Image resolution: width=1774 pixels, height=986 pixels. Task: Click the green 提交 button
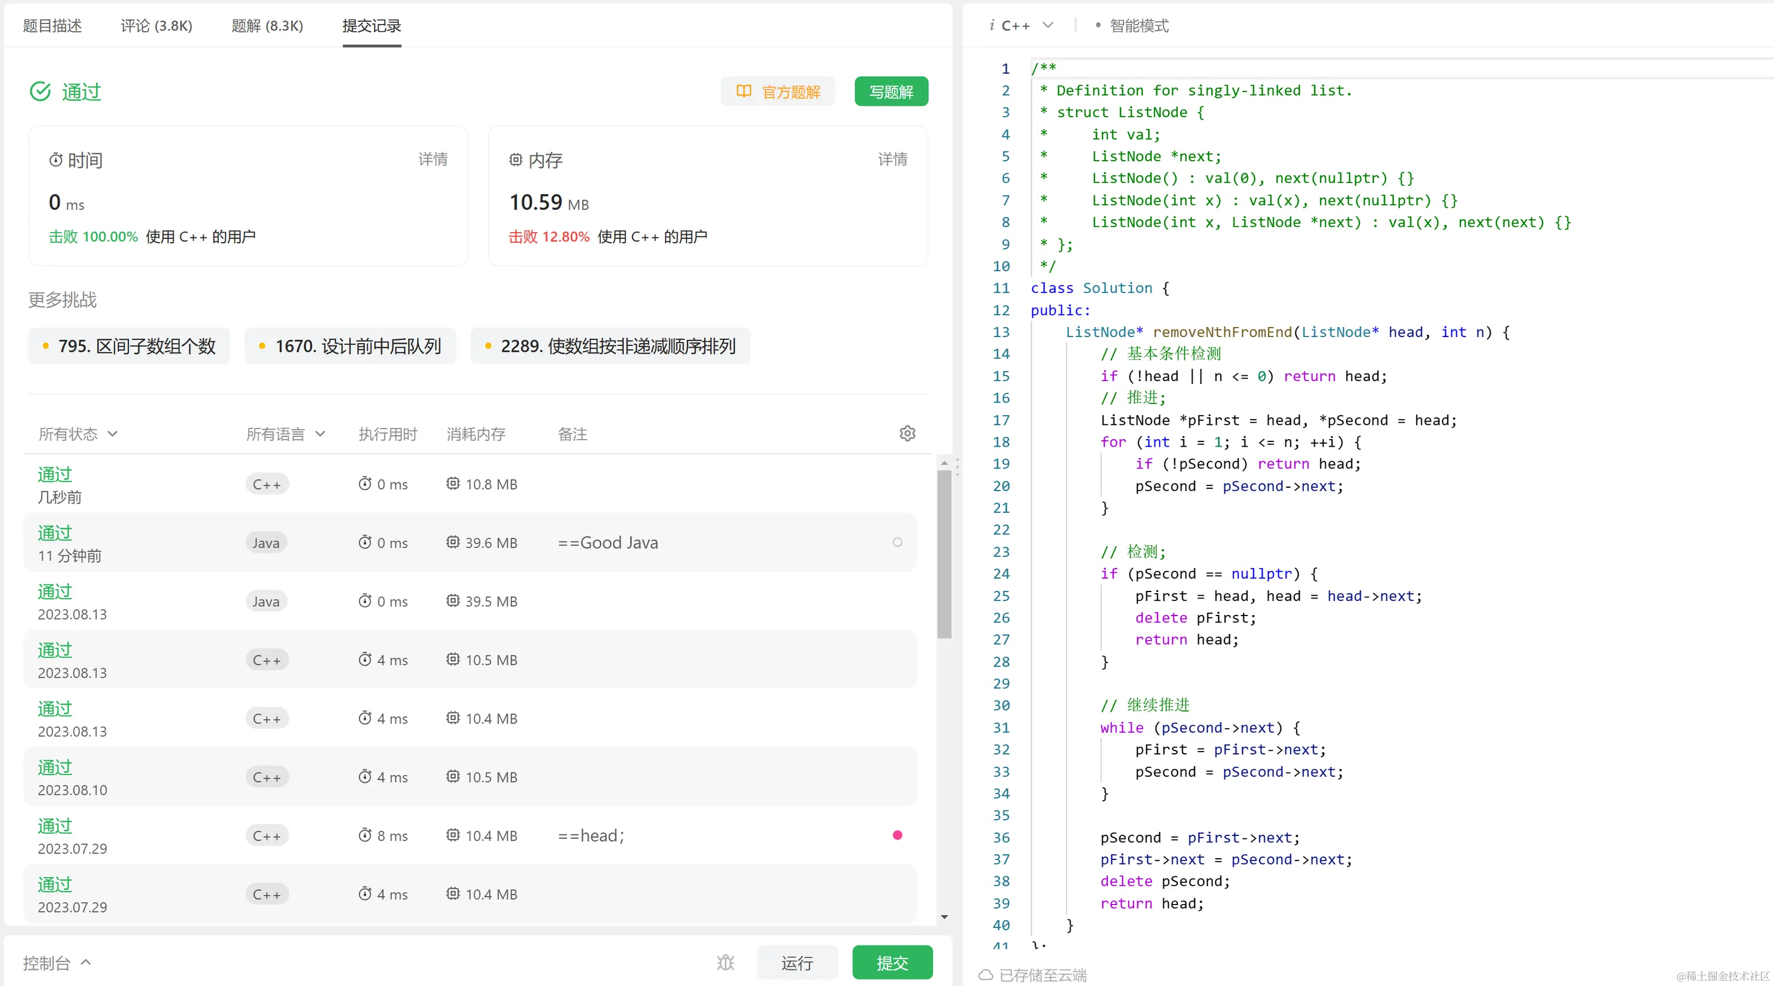click(x=892, y=962)
